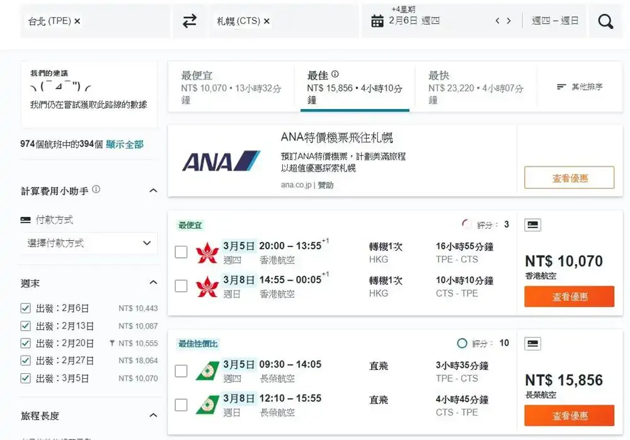Image resolution: width=630 pixels, height=440 pixels.
Task: Select the 最便宜 sort tab
Action: pyautogui.click(x=231, y=87)
